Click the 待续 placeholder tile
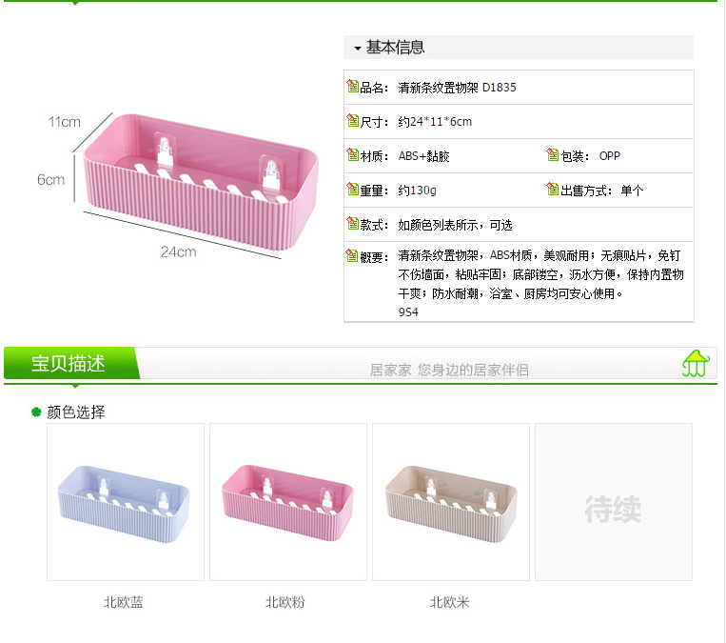This screenshot has height=643, width=726. [614, 502]
